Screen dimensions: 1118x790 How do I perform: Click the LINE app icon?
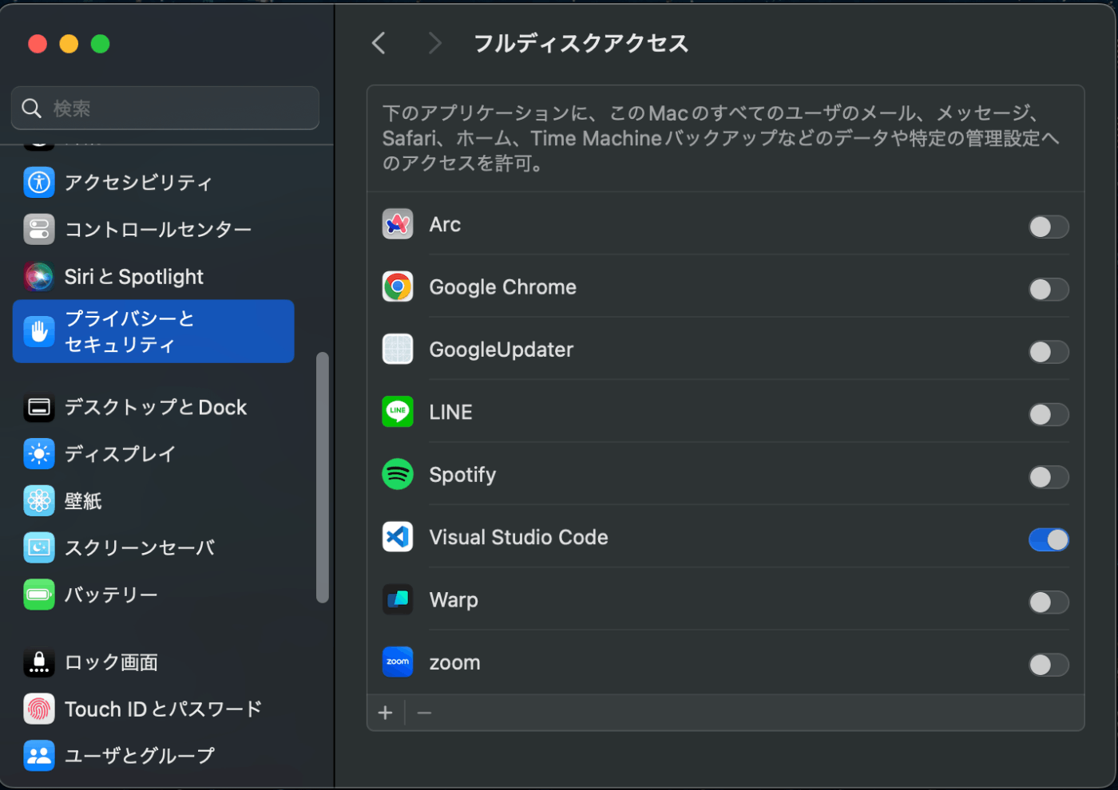[398, 412]
